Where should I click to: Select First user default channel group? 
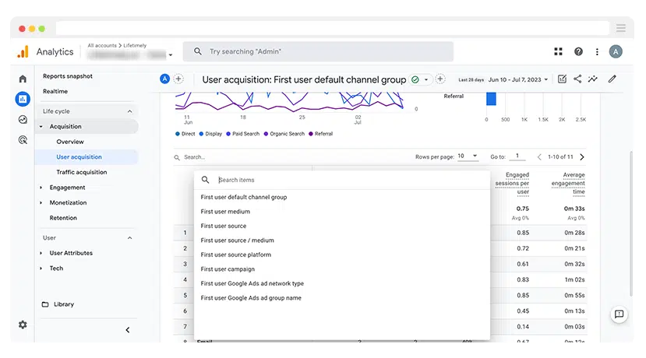(x=244, y=197)
